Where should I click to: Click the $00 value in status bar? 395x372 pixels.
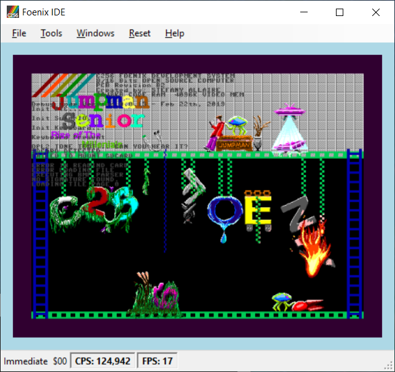pyautogui.click(x=60, y=361)
